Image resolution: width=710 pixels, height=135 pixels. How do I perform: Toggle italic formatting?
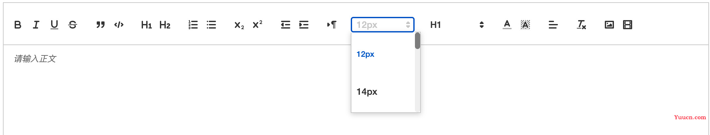[x=36, y=25]
